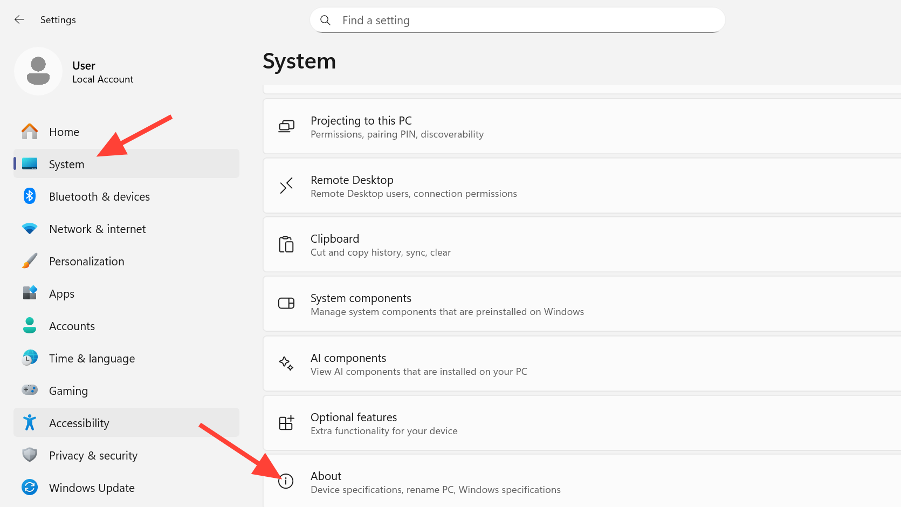Viewport: 901px width, 507px height.
Task: Open Privacy & security section
Action: click(x=93, y=456)
